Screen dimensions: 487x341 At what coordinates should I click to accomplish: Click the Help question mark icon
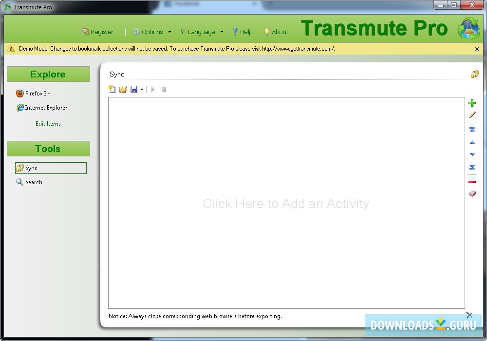pyautogui.click(x=235, y=32)
